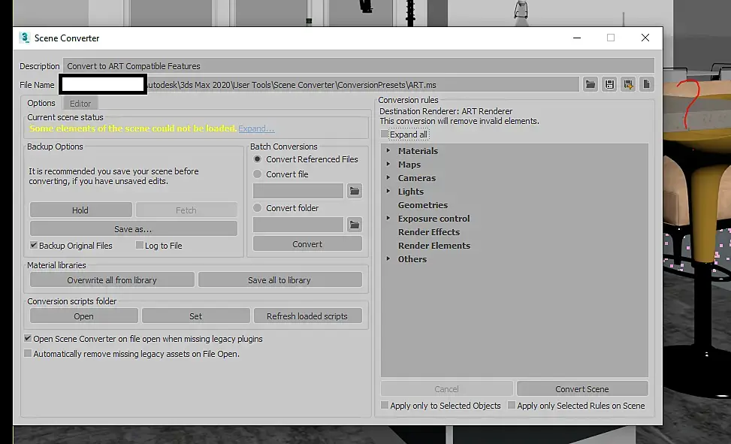Browse for a file under Convert file

355,191
